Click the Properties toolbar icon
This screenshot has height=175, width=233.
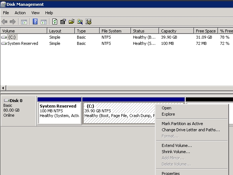pos(63,22)
